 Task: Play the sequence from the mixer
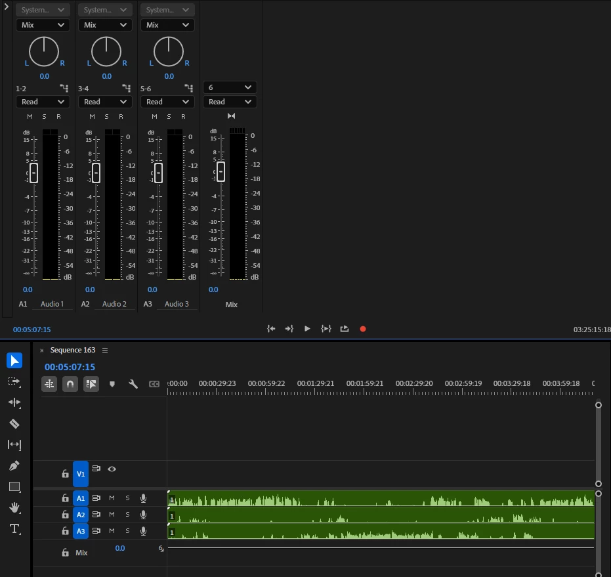[x=307, y=329]
